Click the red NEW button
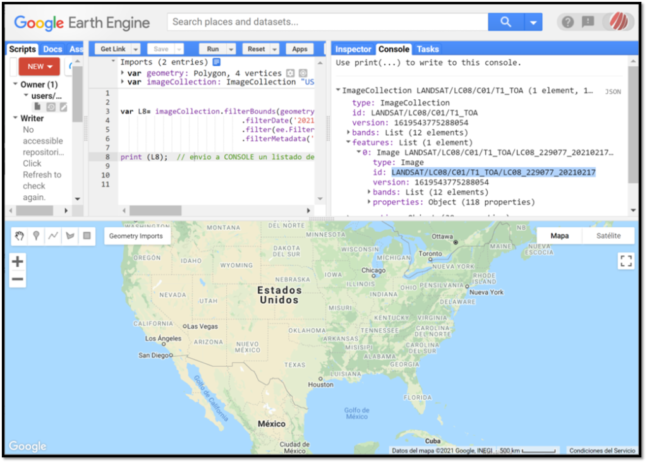This screenshot has height=463, width=647. pos(40,66)
